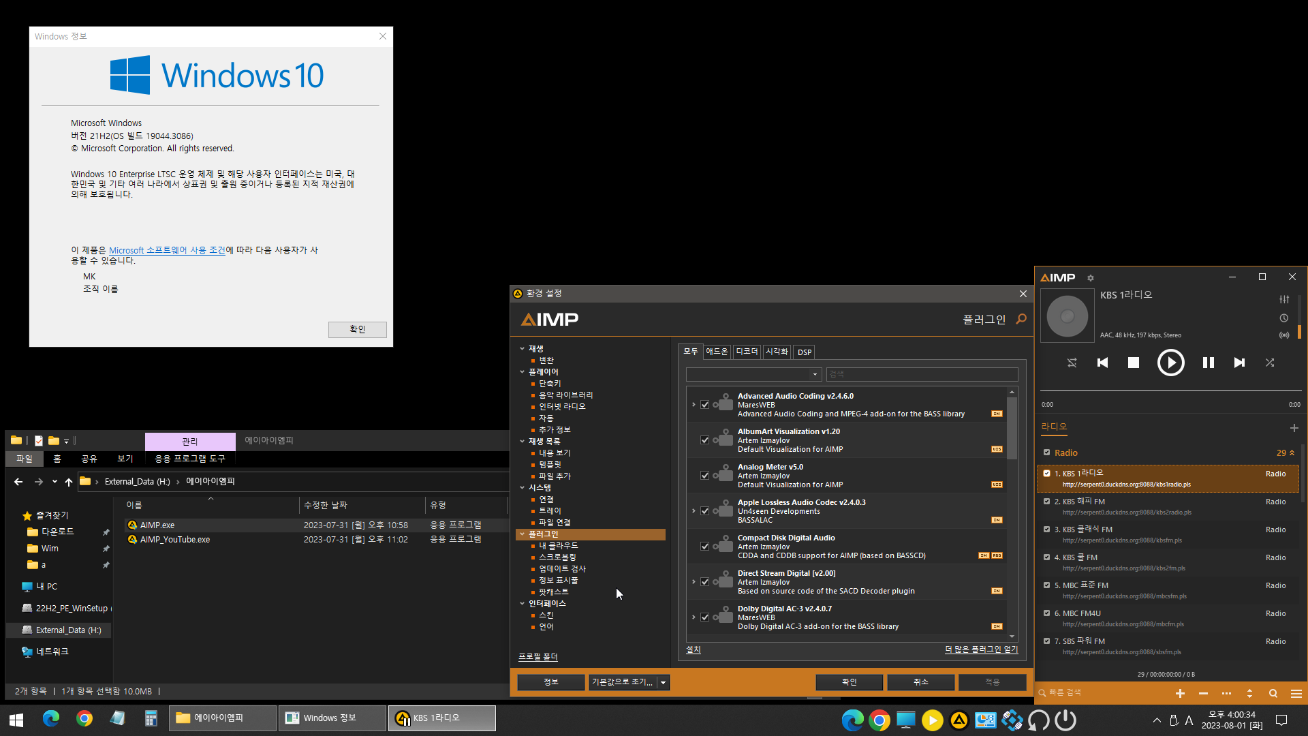Open Chrome from the taskbar
The height and width of the screenshot is (736, 1308).
(84, 719)
